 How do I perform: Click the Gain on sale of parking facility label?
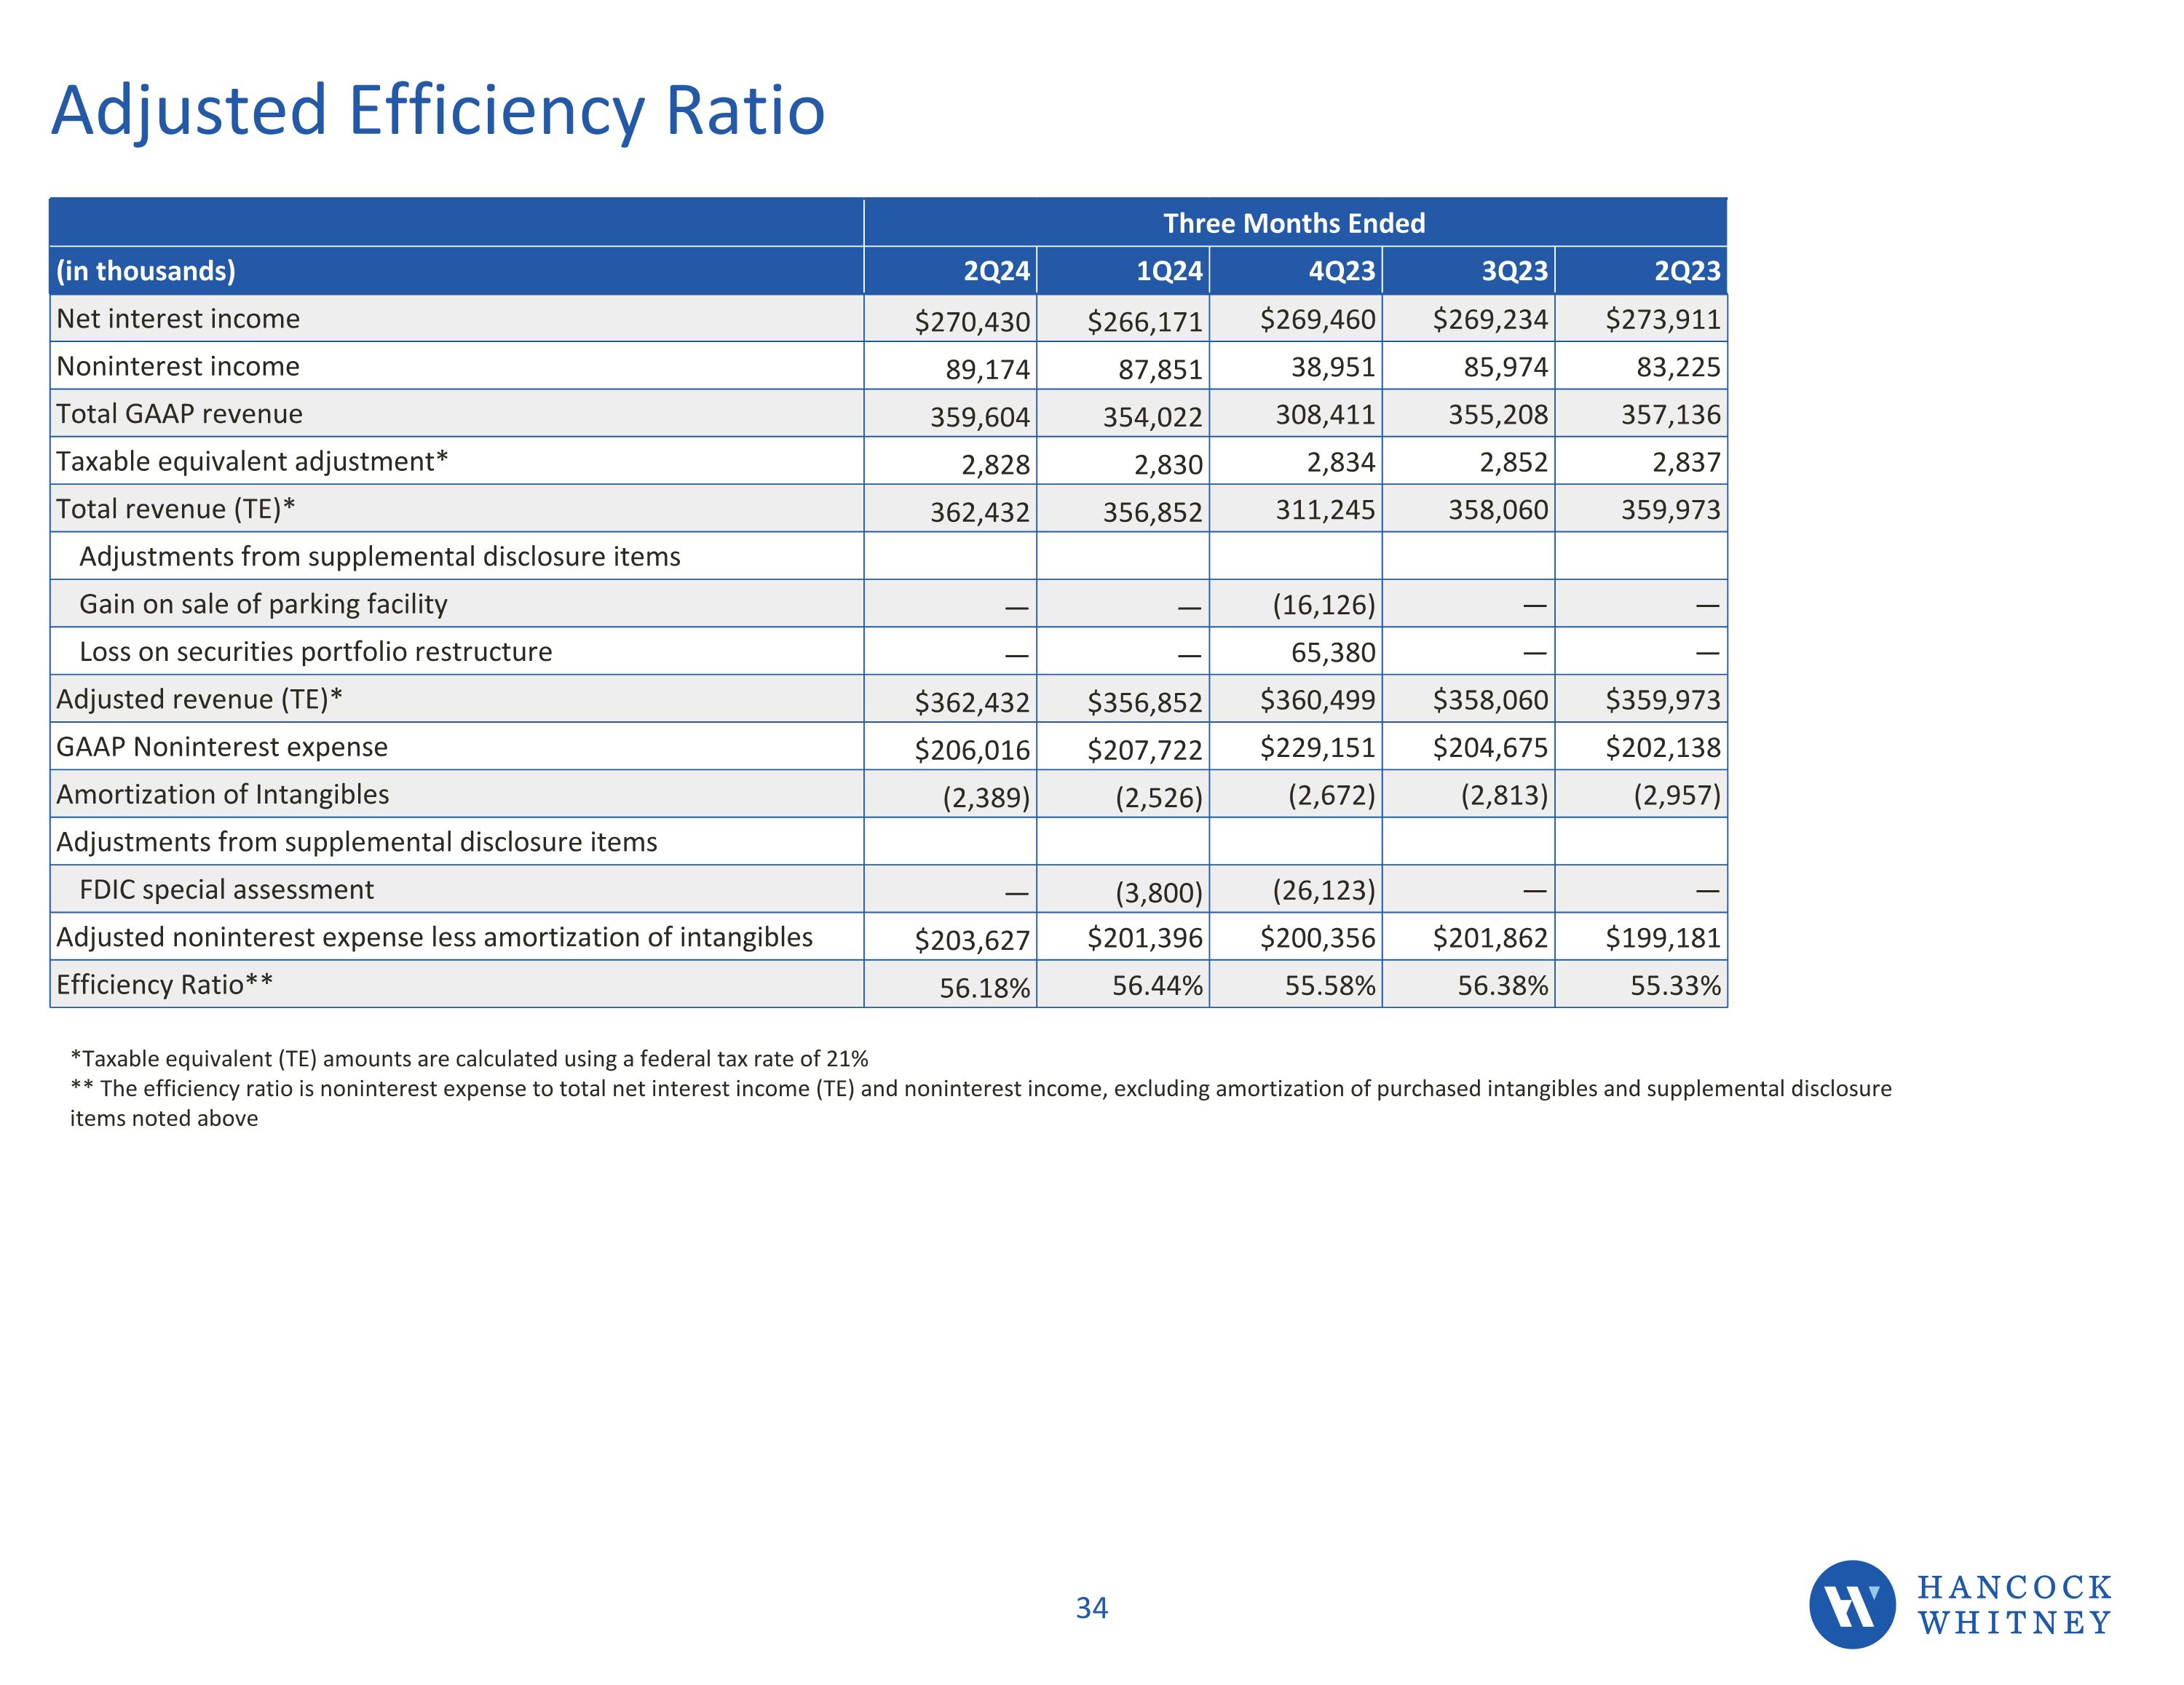263,604
